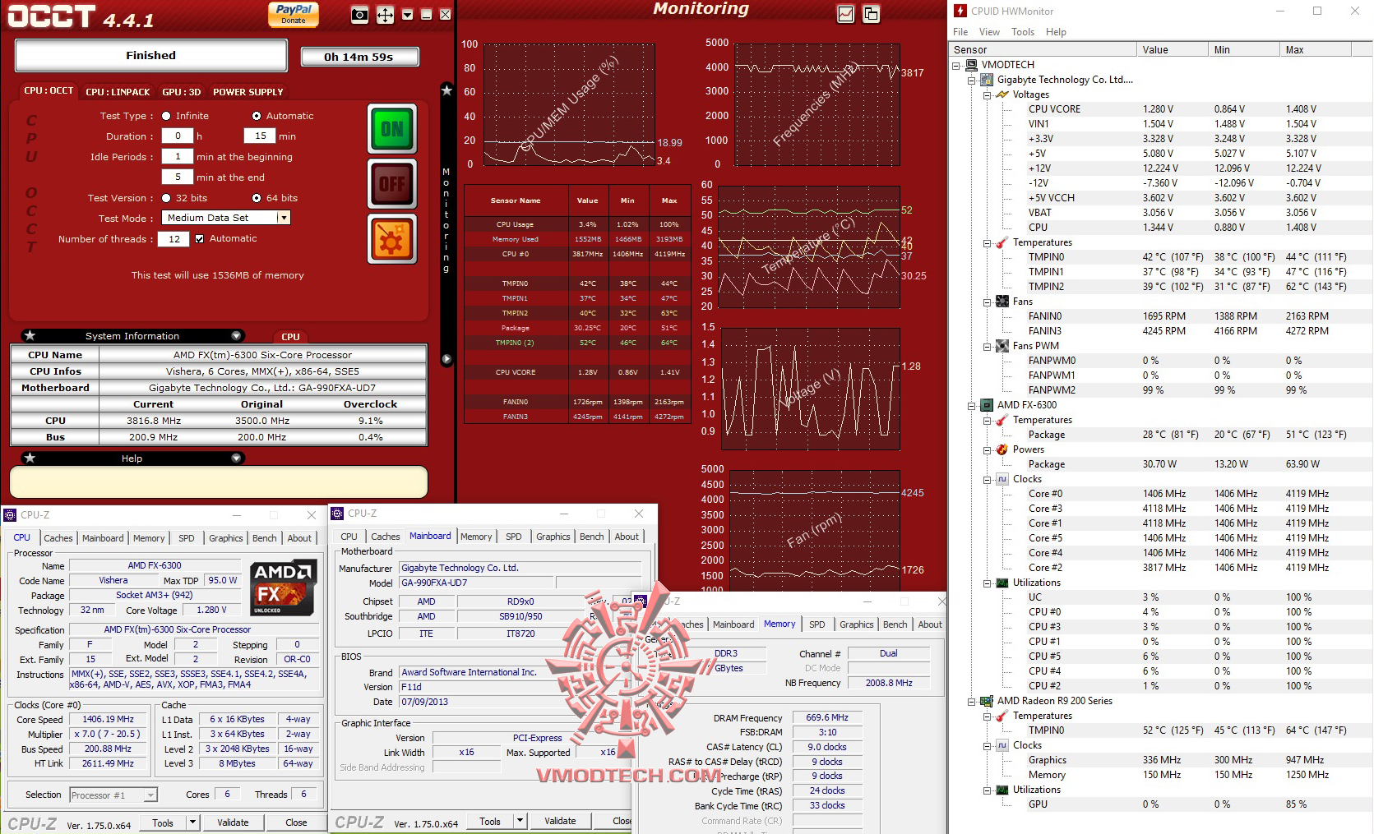This screenshot has height=834, width=1374.
Task: Click the Sensor column header in HWMonitor
Action: 1043,49
